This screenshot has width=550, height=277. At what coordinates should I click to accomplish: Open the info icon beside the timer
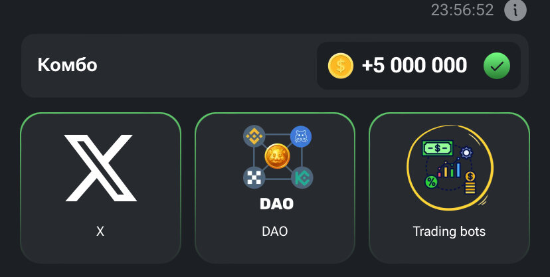click(x=515, y=10)
